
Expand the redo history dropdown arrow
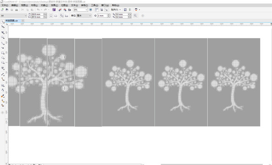point(49,10)
